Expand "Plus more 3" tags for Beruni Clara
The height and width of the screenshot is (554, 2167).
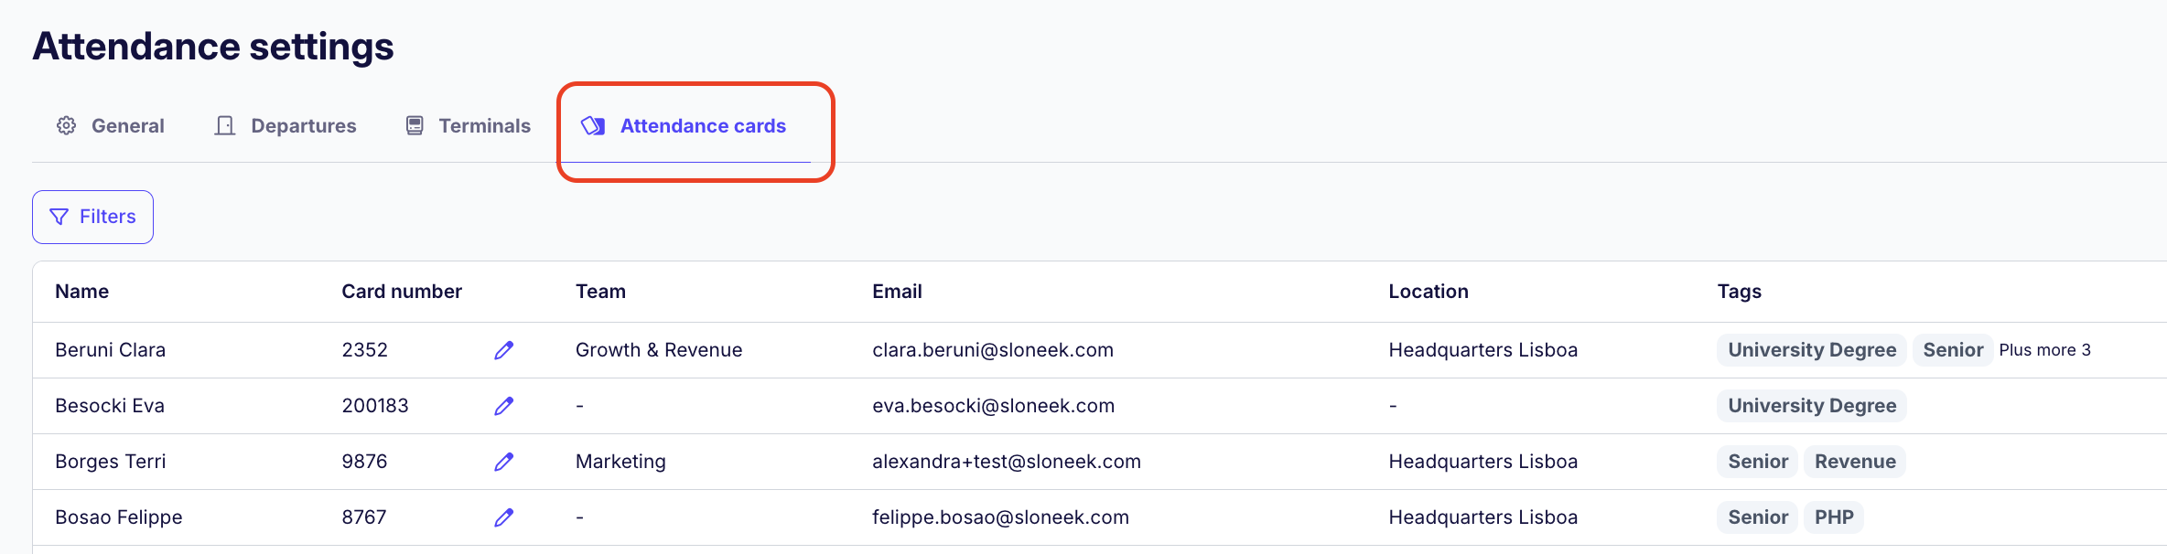pos(2044,350)
